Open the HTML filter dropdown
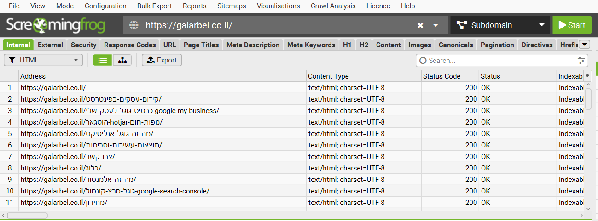This screenshot has height=221, width=598. pyautogui.click(x=43, y=60)
